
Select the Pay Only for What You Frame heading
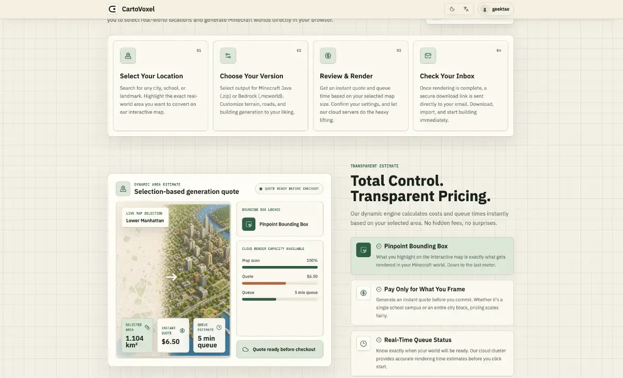coord(425,289)
